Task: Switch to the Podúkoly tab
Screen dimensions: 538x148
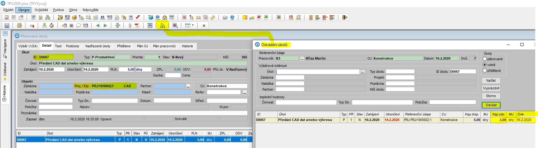Action: click(73, 46)
